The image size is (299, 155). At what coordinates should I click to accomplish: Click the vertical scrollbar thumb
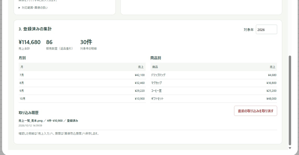tap(290, 100)
